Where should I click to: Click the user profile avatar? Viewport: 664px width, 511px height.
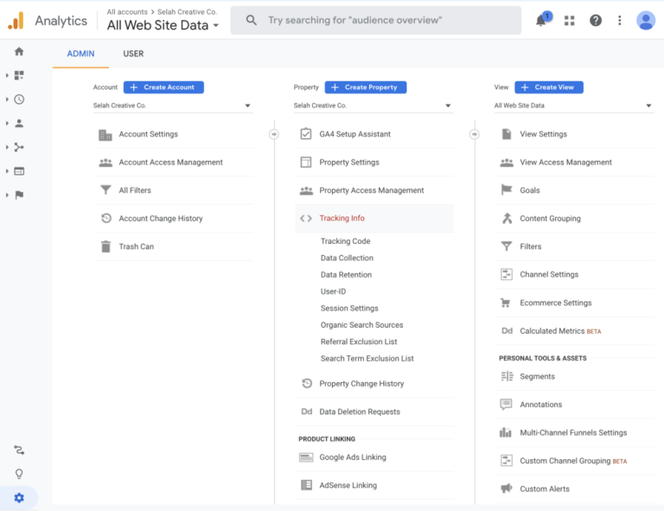(x=645, y=21)
